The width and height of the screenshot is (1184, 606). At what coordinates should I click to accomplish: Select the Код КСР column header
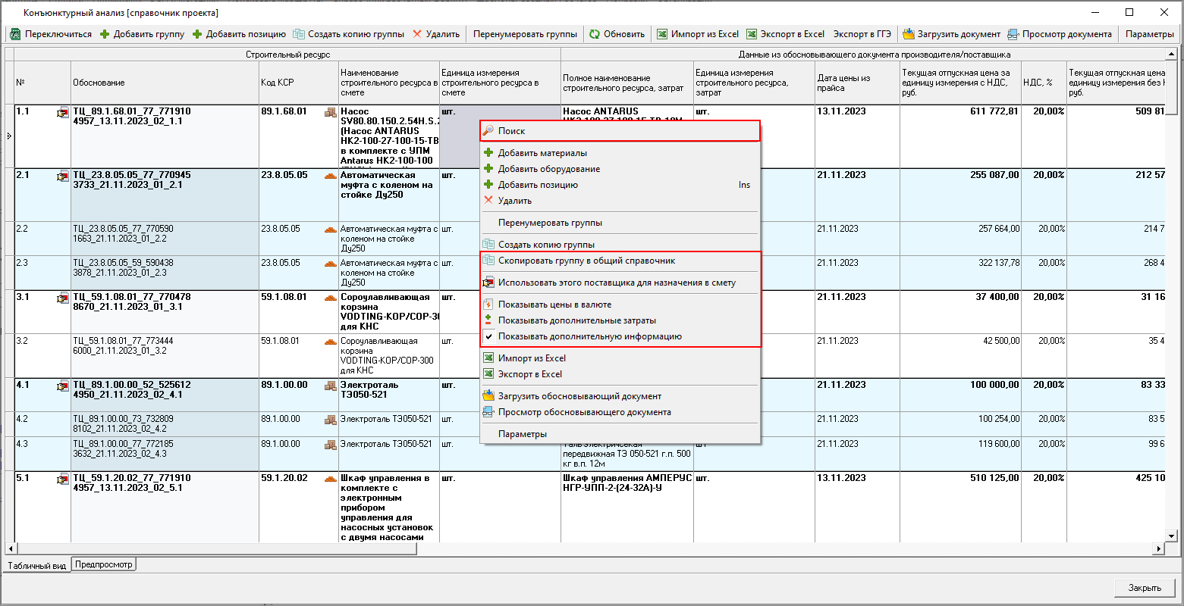pos(278,83)
